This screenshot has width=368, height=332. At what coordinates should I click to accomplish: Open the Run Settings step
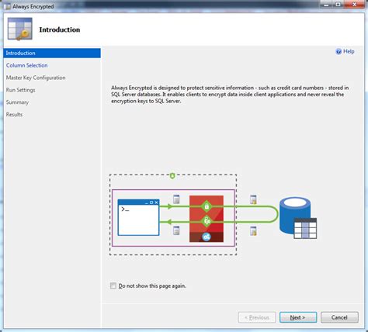(x=21, y=90)
